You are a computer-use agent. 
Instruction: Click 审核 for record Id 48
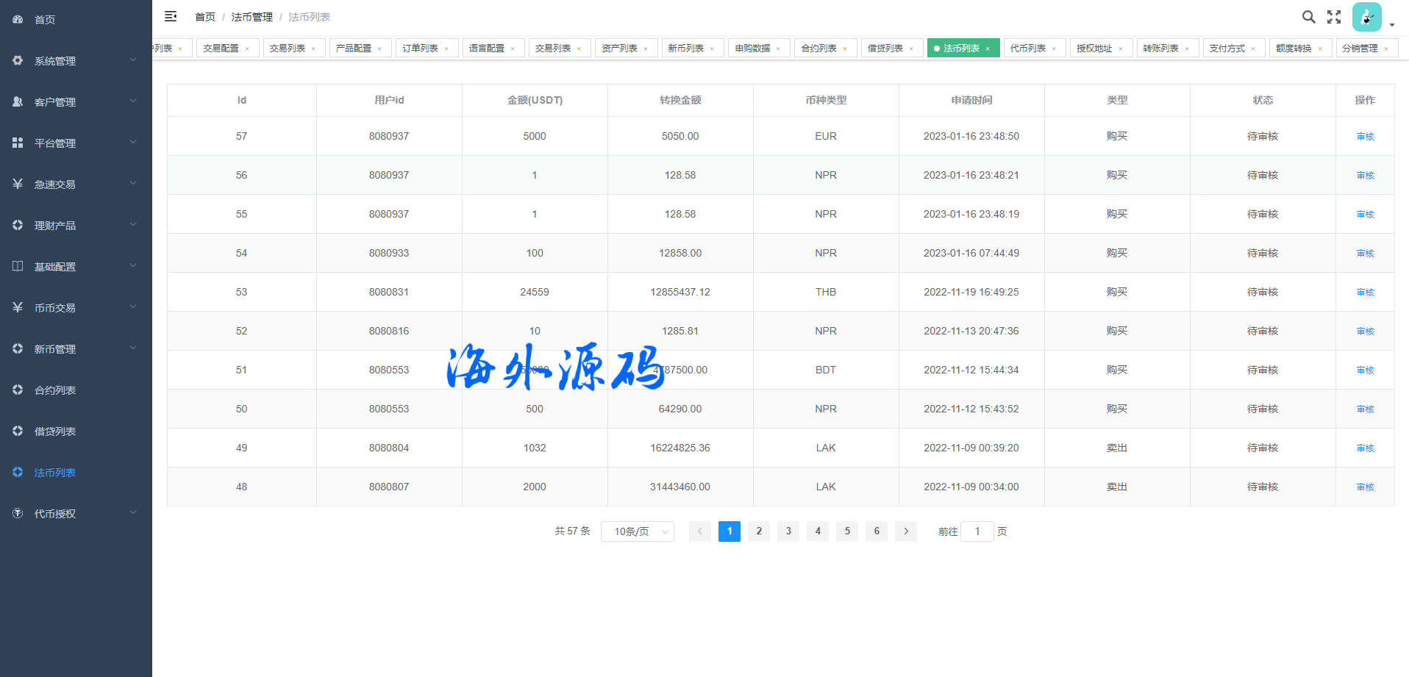pyautogui.click(x=1365, y=487)
